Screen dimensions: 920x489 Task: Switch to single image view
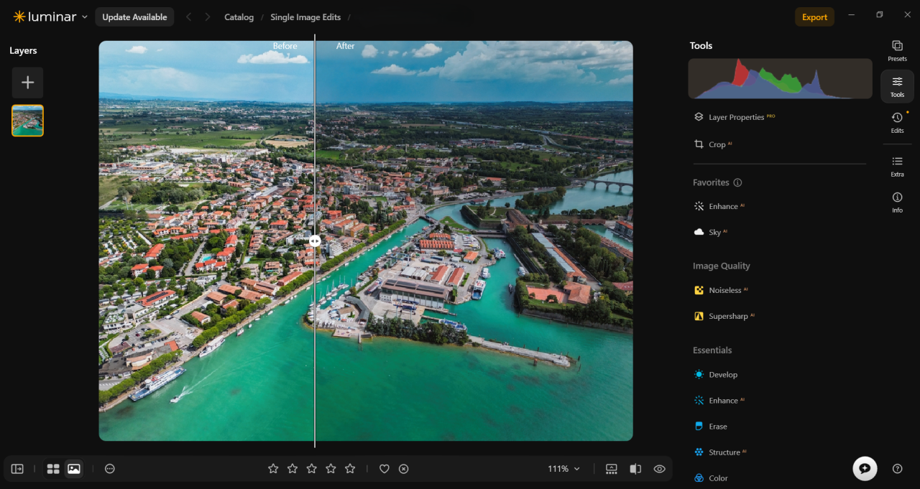pos(73,469)
